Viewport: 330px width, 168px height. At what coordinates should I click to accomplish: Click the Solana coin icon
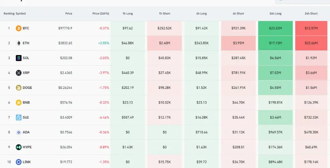pos(19,58)
